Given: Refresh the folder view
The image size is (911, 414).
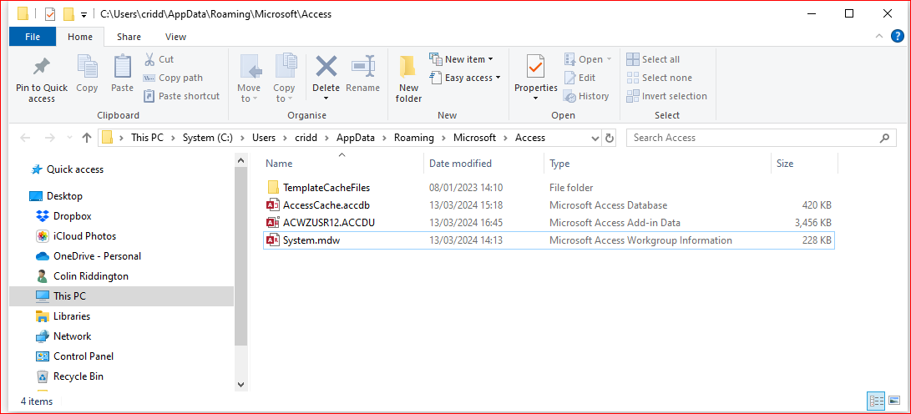Looking at the screenshot, I should coord(610,139).
